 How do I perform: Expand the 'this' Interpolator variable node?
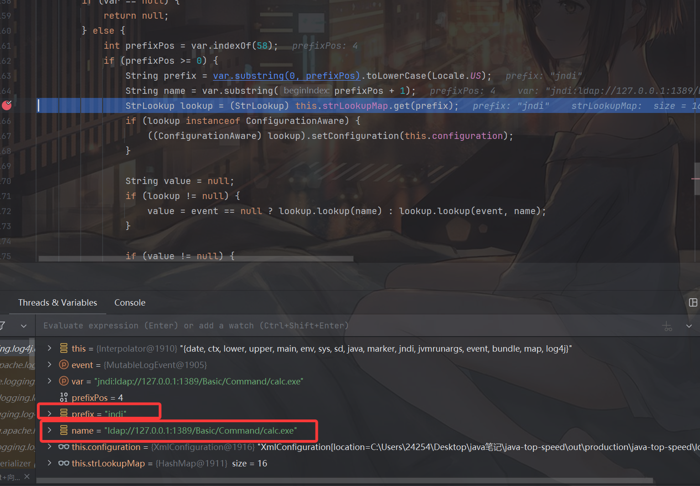(50, 348)
